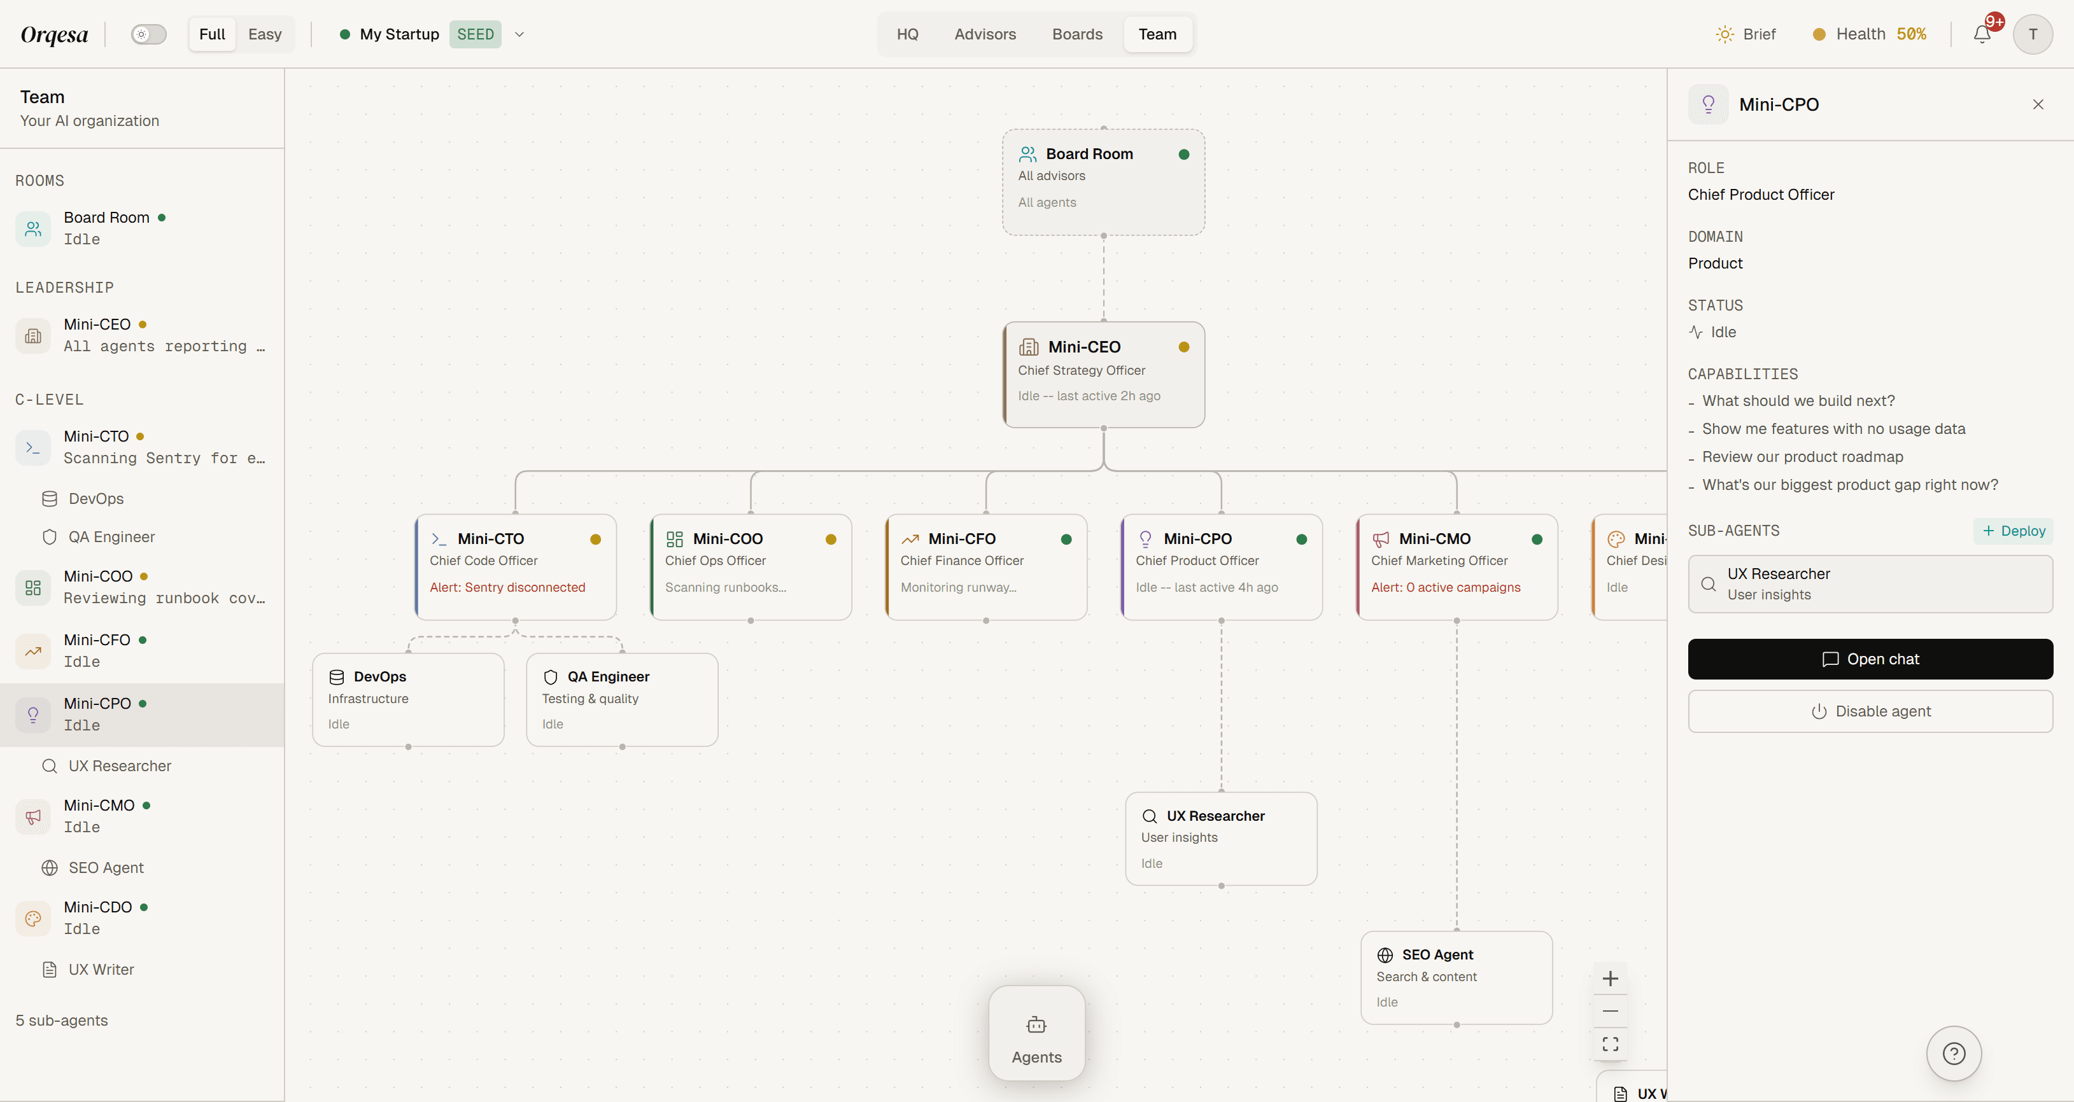Click the zoom-to-fit control near the canvas corner
This screenshot has width=2074, height=1102.
coord(1611,1044)
